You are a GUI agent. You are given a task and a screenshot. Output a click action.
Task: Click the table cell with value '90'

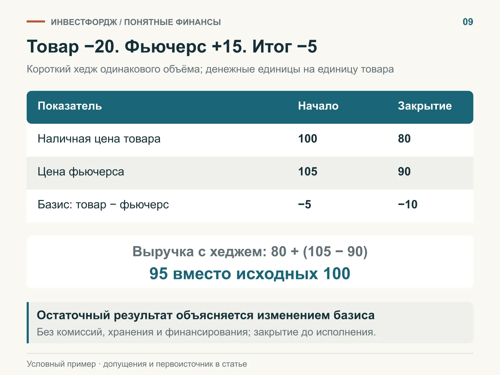click(404, 172)
